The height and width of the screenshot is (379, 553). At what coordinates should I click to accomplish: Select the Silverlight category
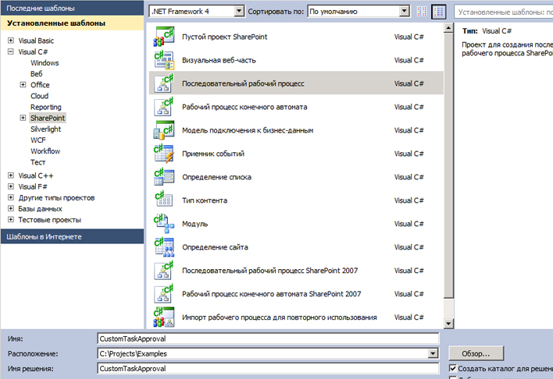tap(46, 129)
